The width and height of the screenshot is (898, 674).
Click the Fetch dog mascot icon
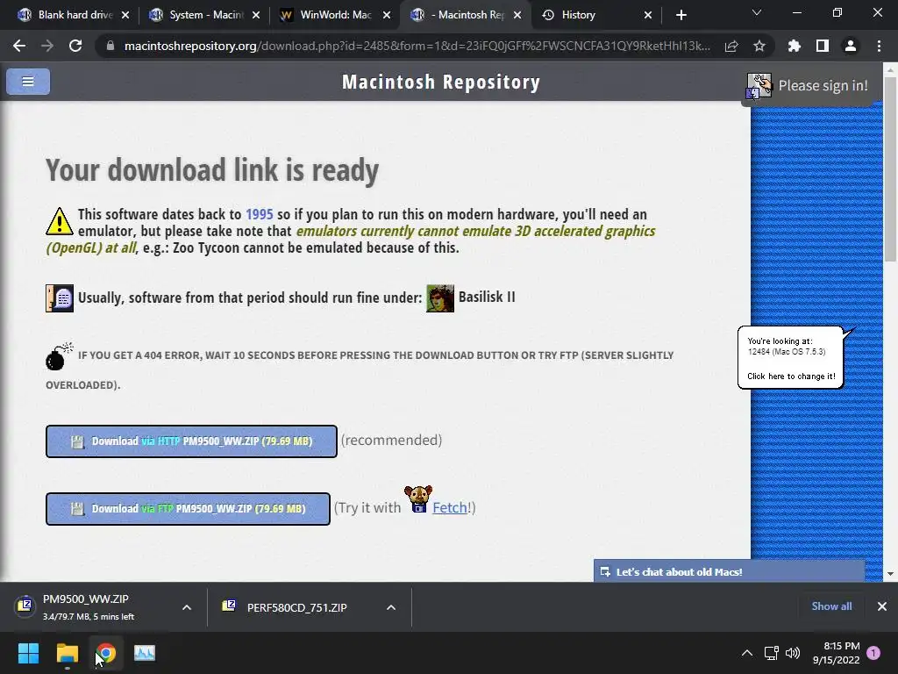[x=418, y=498]
